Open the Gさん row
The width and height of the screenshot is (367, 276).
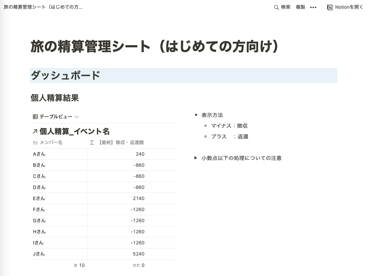39,221
